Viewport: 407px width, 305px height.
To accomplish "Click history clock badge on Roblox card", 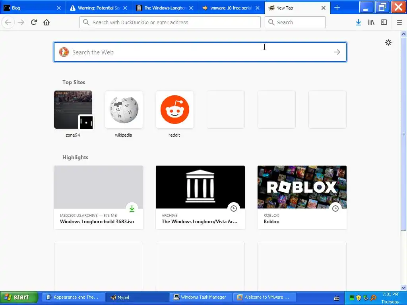I will pos(335,208).
